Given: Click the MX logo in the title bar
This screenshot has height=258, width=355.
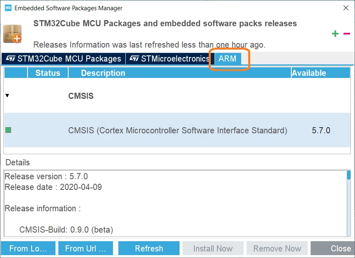Looking at the screenshot, I should pyautogui.click(x=8, y=8).
